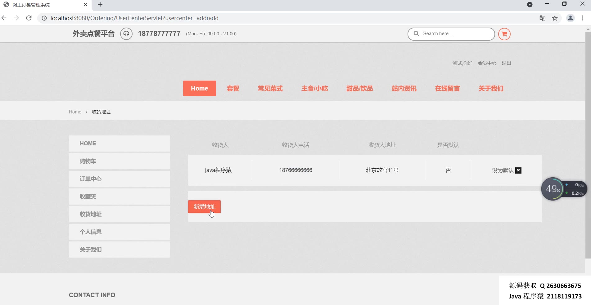This screenshot has width=591, height=305.
Task: Open the translate page icon
Action: click(542, 18)
